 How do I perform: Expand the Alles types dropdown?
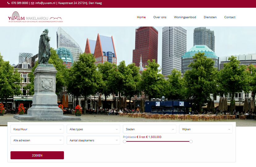tap(93, 129)
